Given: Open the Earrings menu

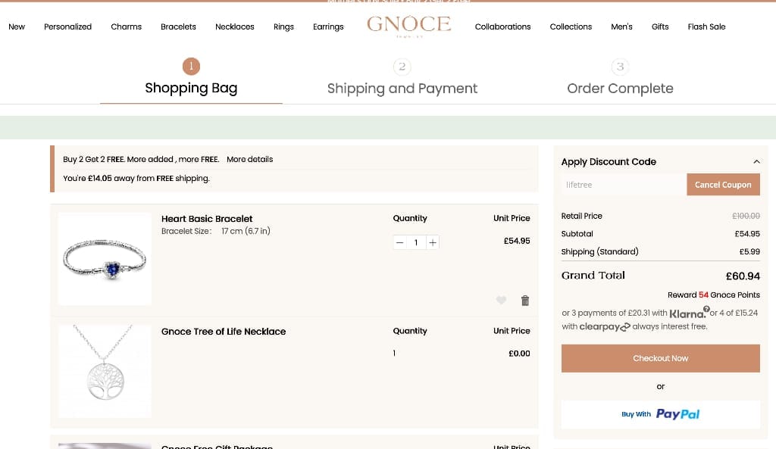Looking at the screenshot, I should pos(328,27).
